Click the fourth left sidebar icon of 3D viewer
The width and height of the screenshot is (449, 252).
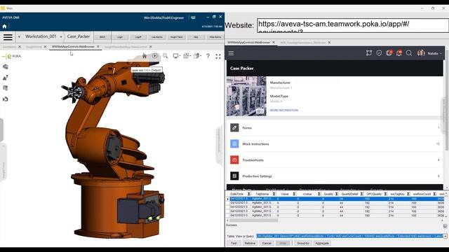coord(6,99)
